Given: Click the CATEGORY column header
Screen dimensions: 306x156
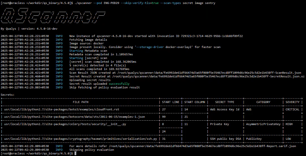Looking at the screenshot, I should [x=263, y=102].
